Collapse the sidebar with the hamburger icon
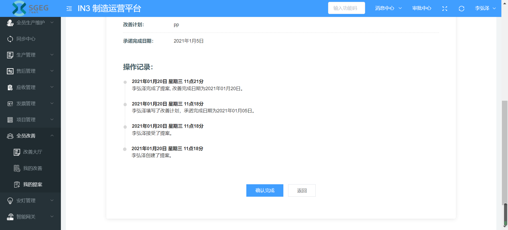 pos(69,9)
